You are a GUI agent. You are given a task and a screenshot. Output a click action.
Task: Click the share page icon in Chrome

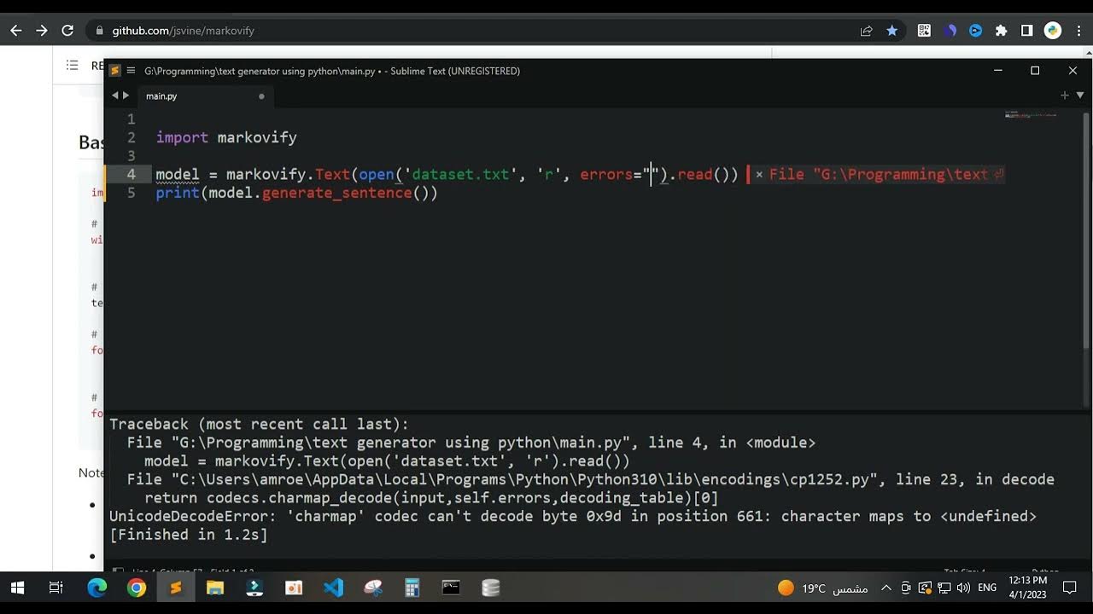(x=867, y=31)
